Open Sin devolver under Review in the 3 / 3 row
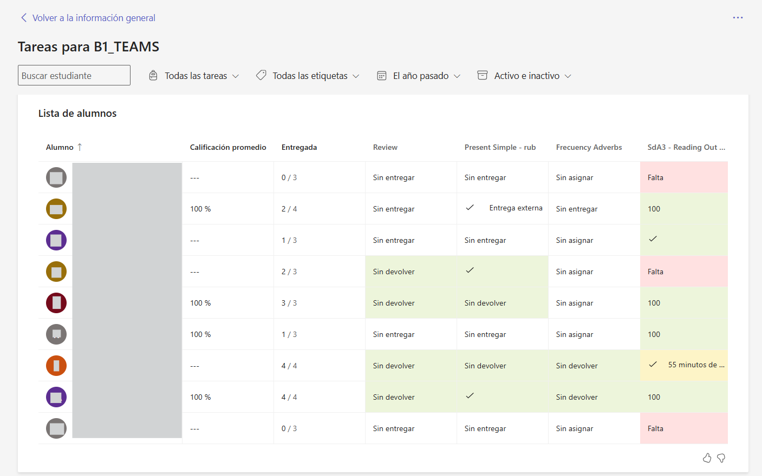Screen dimensions: 762x476 (x=411, y=303)
